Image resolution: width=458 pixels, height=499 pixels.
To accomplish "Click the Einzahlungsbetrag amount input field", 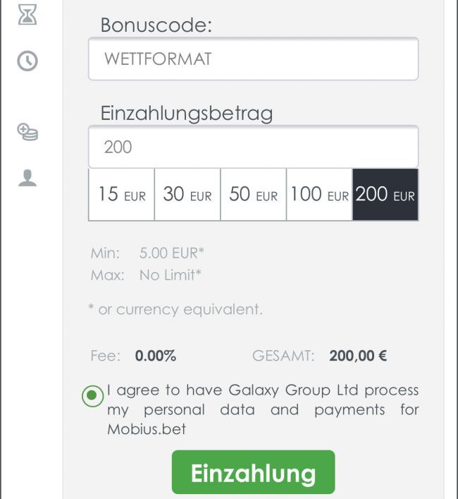I will [253, 147].
